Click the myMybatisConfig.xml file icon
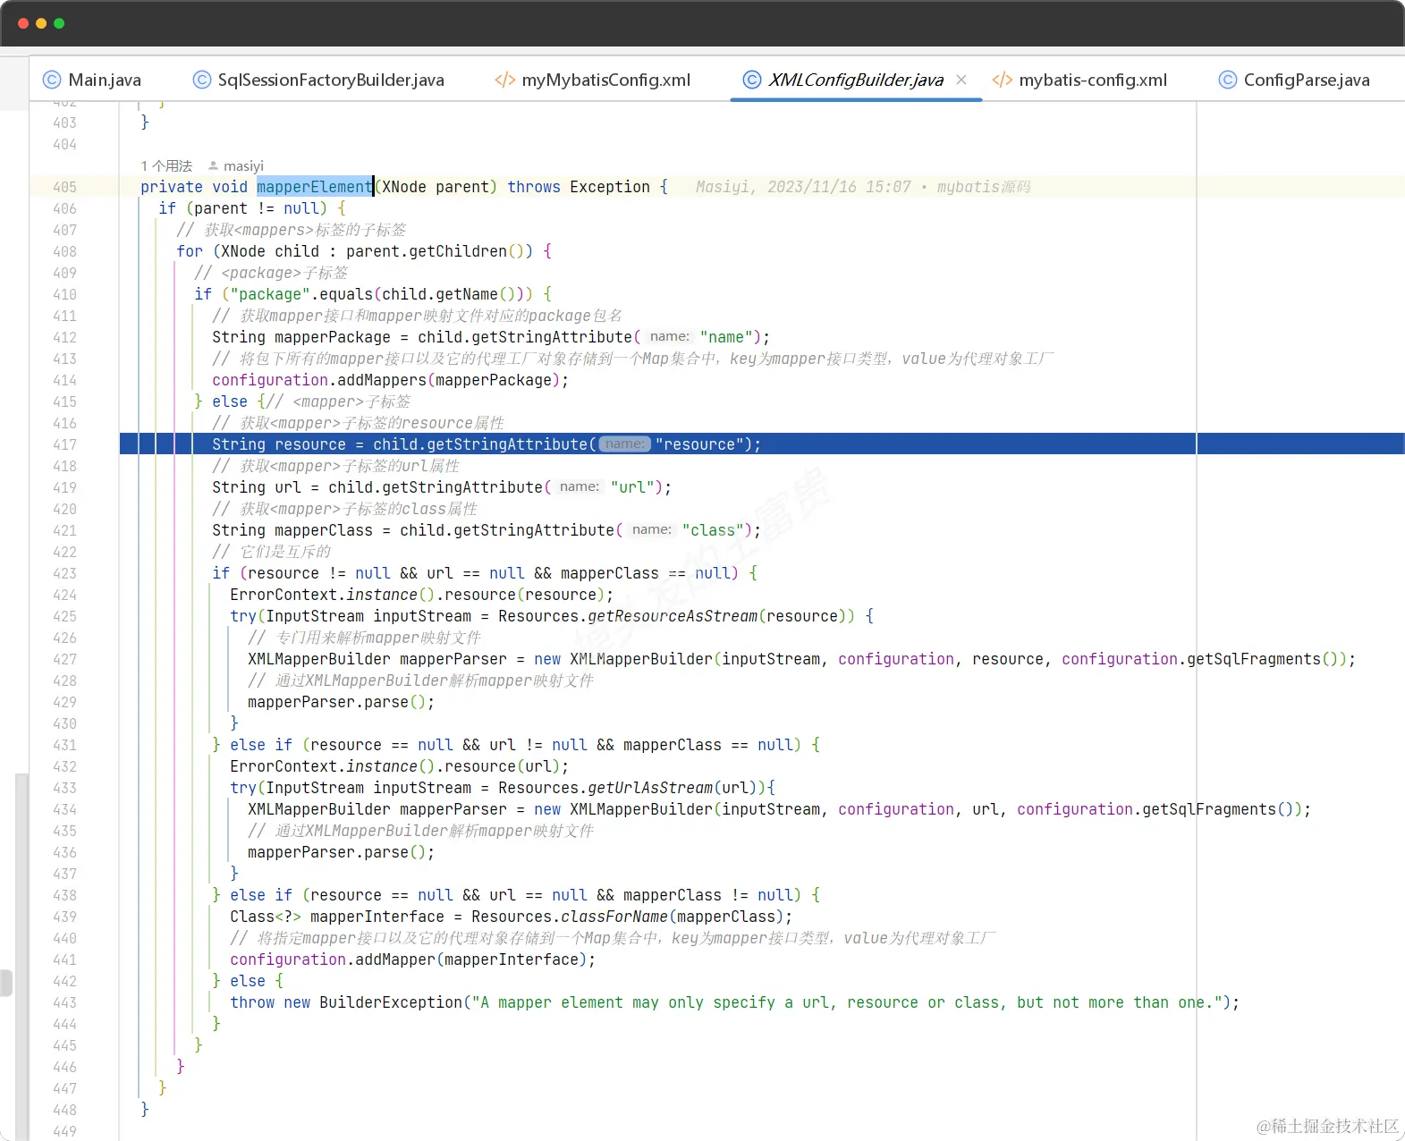The height and width of the screenshot is (1141, 1405). tap(504, 80)
